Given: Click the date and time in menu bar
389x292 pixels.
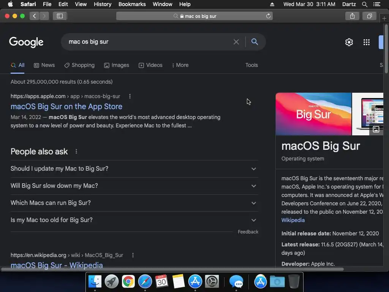Looking at the screenshot, I should pyautogui.click(x=309, y=4).
